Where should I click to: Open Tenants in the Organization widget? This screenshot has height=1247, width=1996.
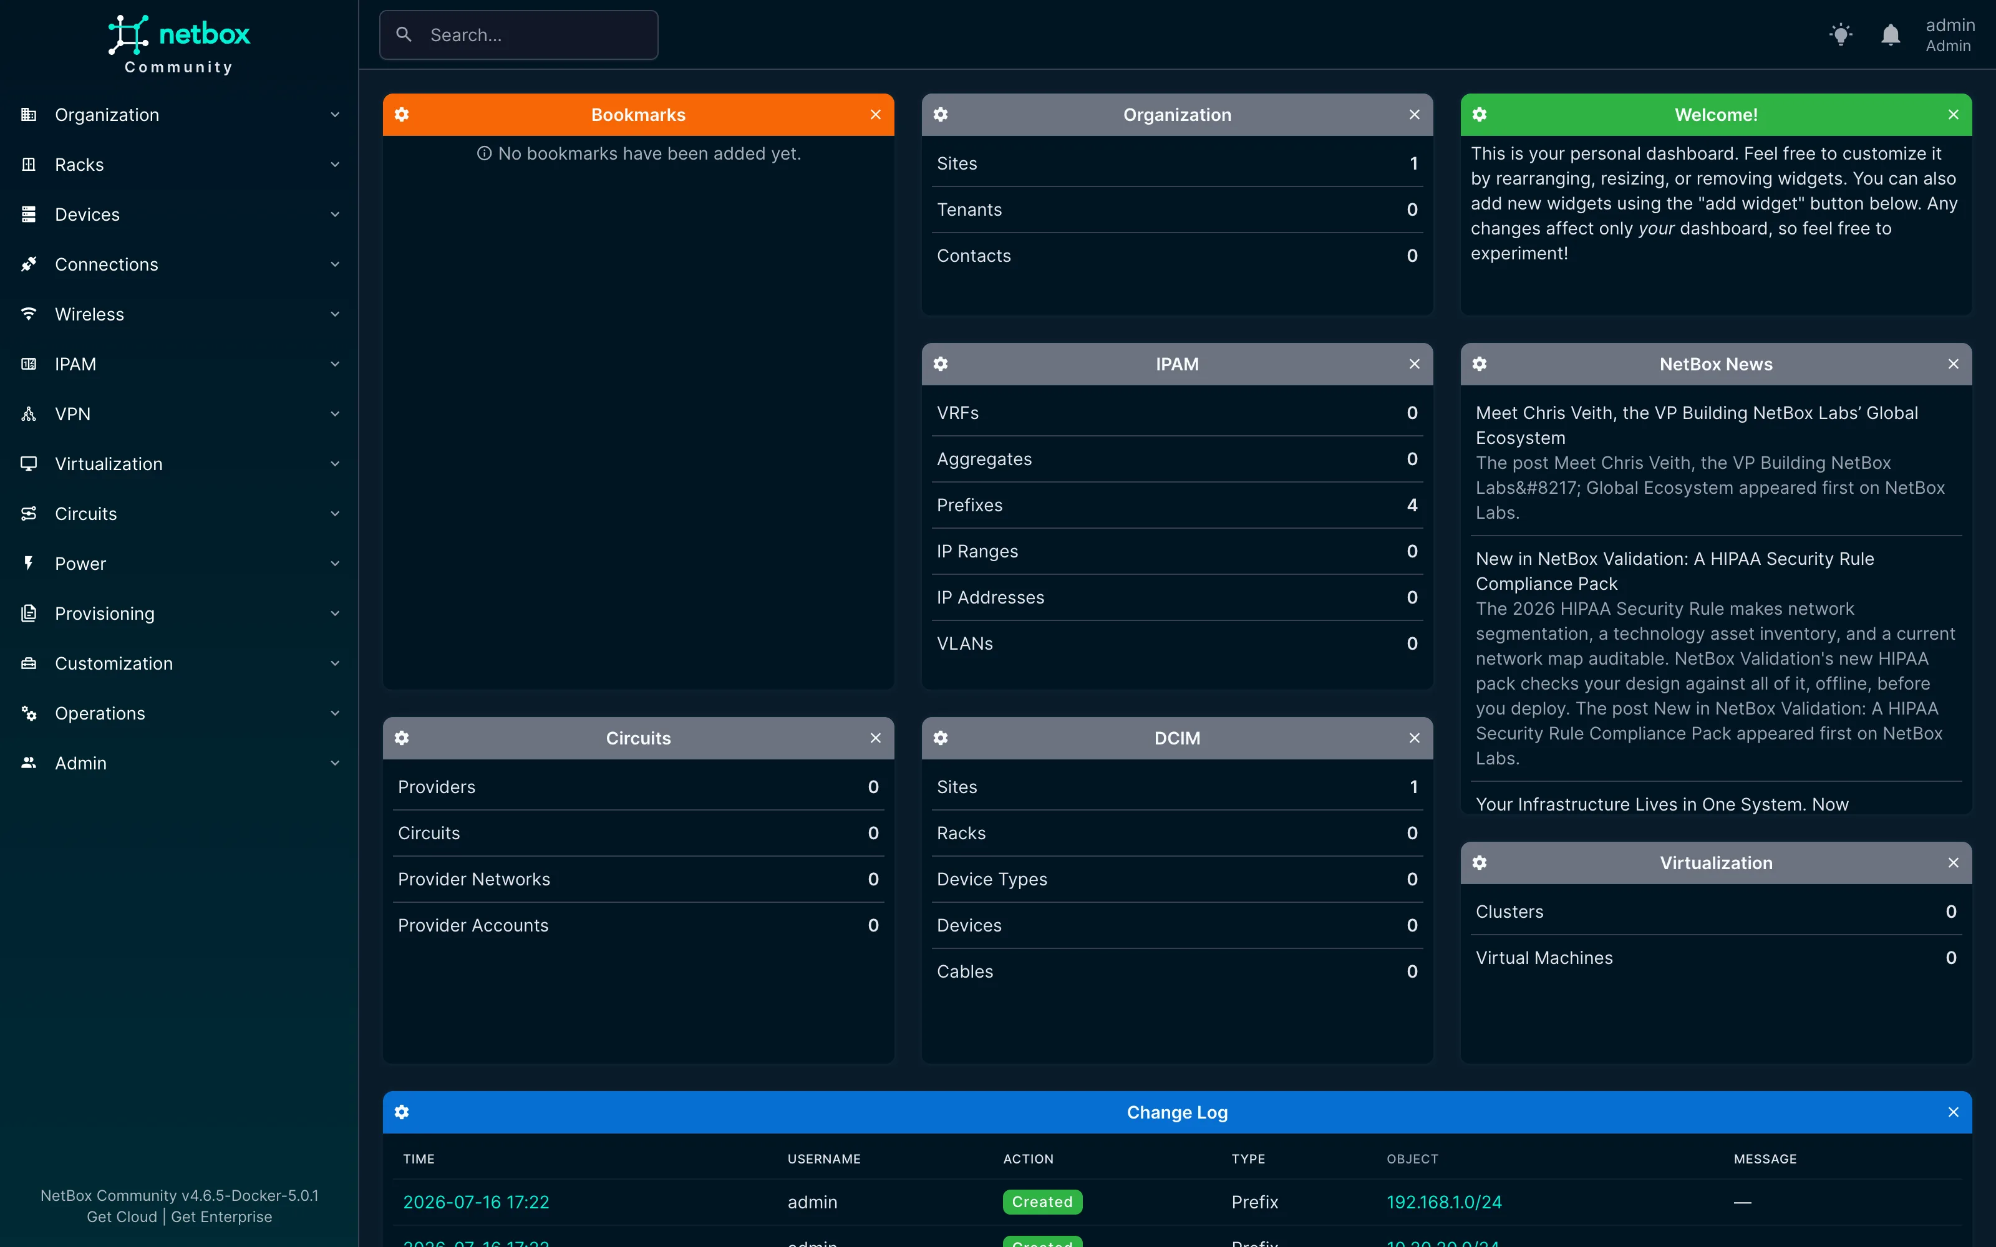(1177, 209)
